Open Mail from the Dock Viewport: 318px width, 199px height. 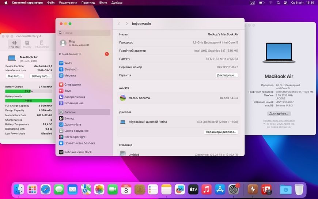[72, 189]
